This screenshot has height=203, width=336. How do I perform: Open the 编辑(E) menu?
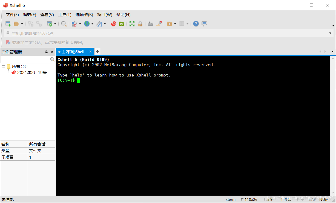point(30,15)
